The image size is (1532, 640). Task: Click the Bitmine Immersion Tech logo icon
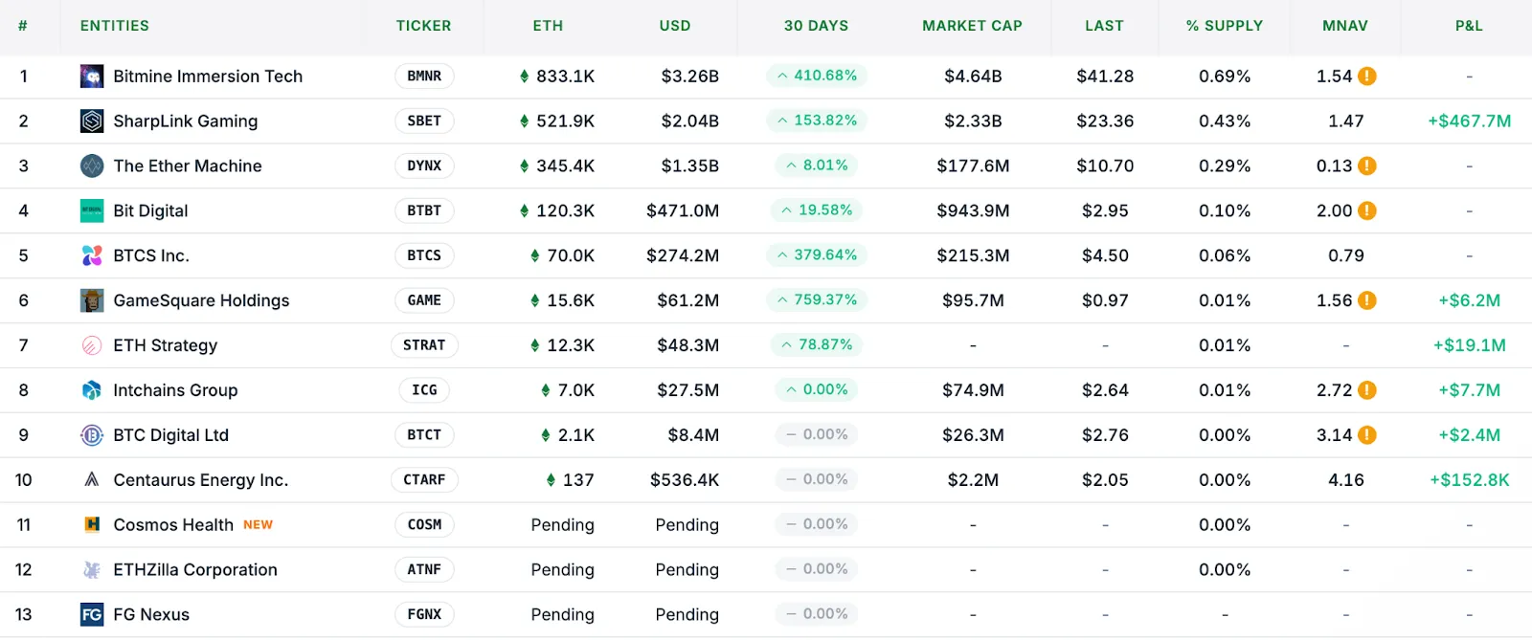[92, 77]
